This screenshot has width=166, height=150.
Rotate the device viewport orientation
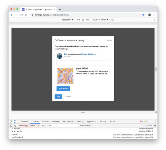(x=112, y=20)
